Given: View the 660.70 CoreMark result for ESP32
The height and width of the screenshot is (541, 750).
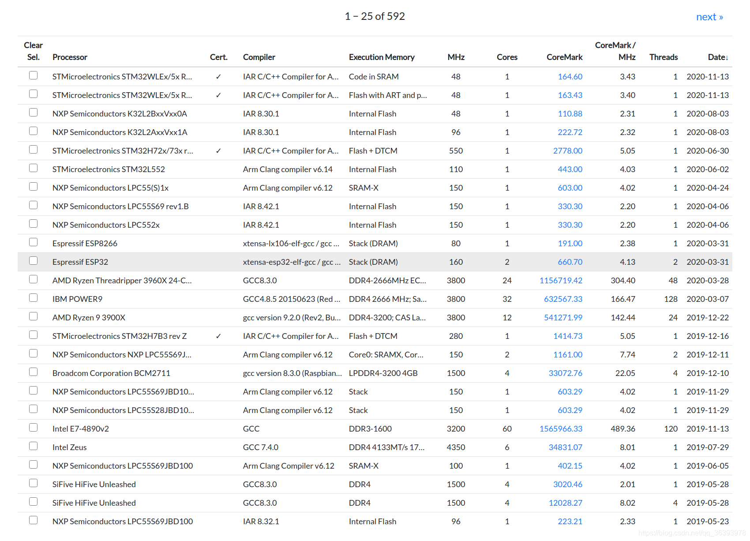Looking at the screenshot, I should (x=570, y=262).
